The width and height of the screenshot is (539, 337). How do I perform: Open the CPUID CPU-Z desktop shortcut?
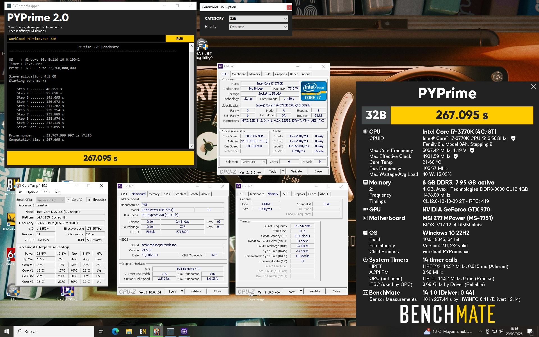[67, 292]
